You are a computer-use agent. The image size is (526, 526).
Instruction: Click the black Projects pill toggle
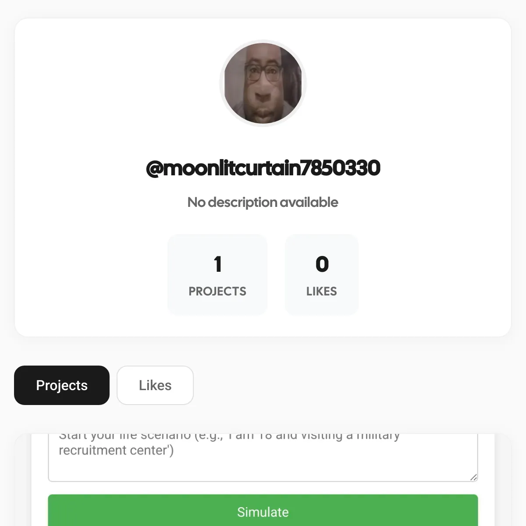pos(61,385)
